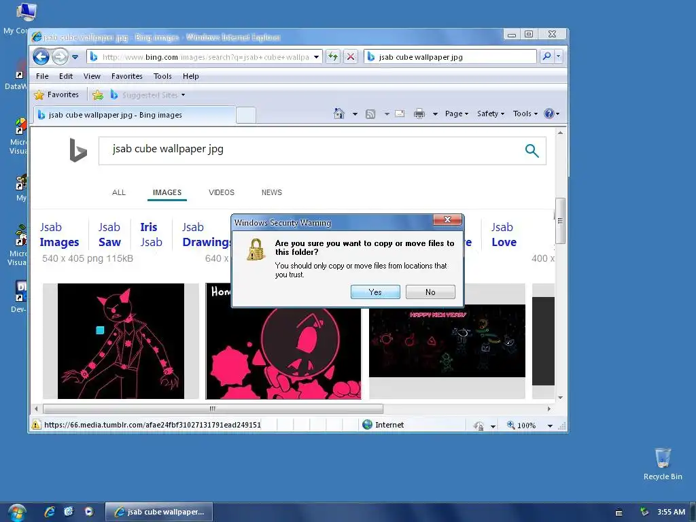Open the Tools menu in menu bar
696x522 pixels.
point(162,76)
